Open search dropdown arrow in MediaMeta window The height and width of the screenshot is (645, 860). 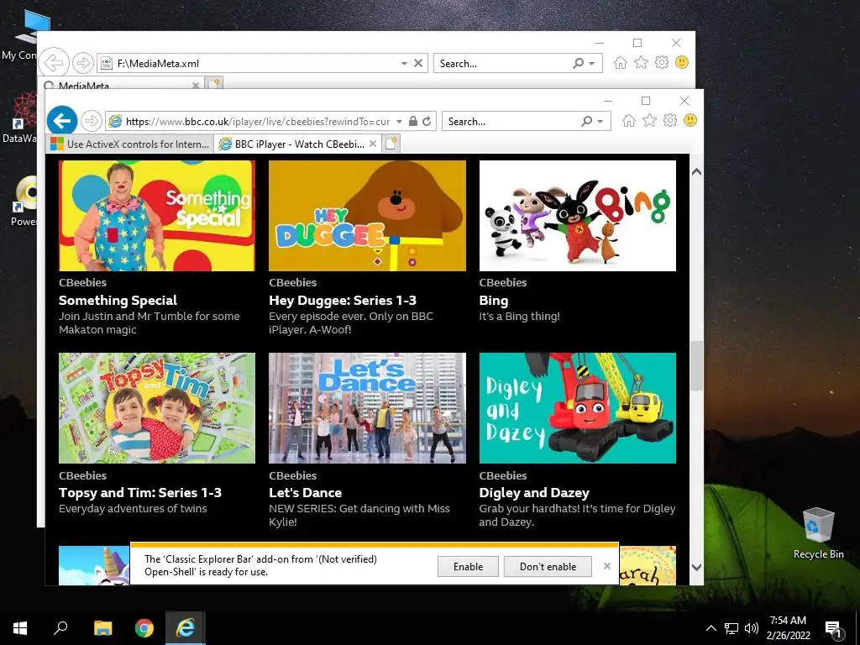point(592,63)
